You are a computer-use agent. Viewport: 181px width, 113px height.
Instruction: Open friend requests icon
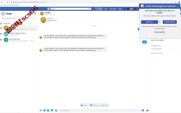click(125, 9)
